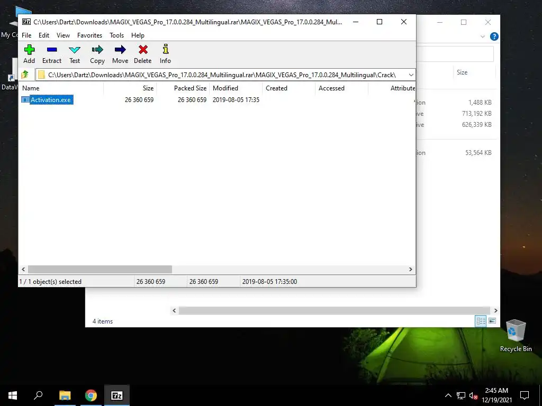542x406 pixels.
Task: Click the 7-Zip scroll left arrow
Action: pyautogui.click(x=23, y=269)
